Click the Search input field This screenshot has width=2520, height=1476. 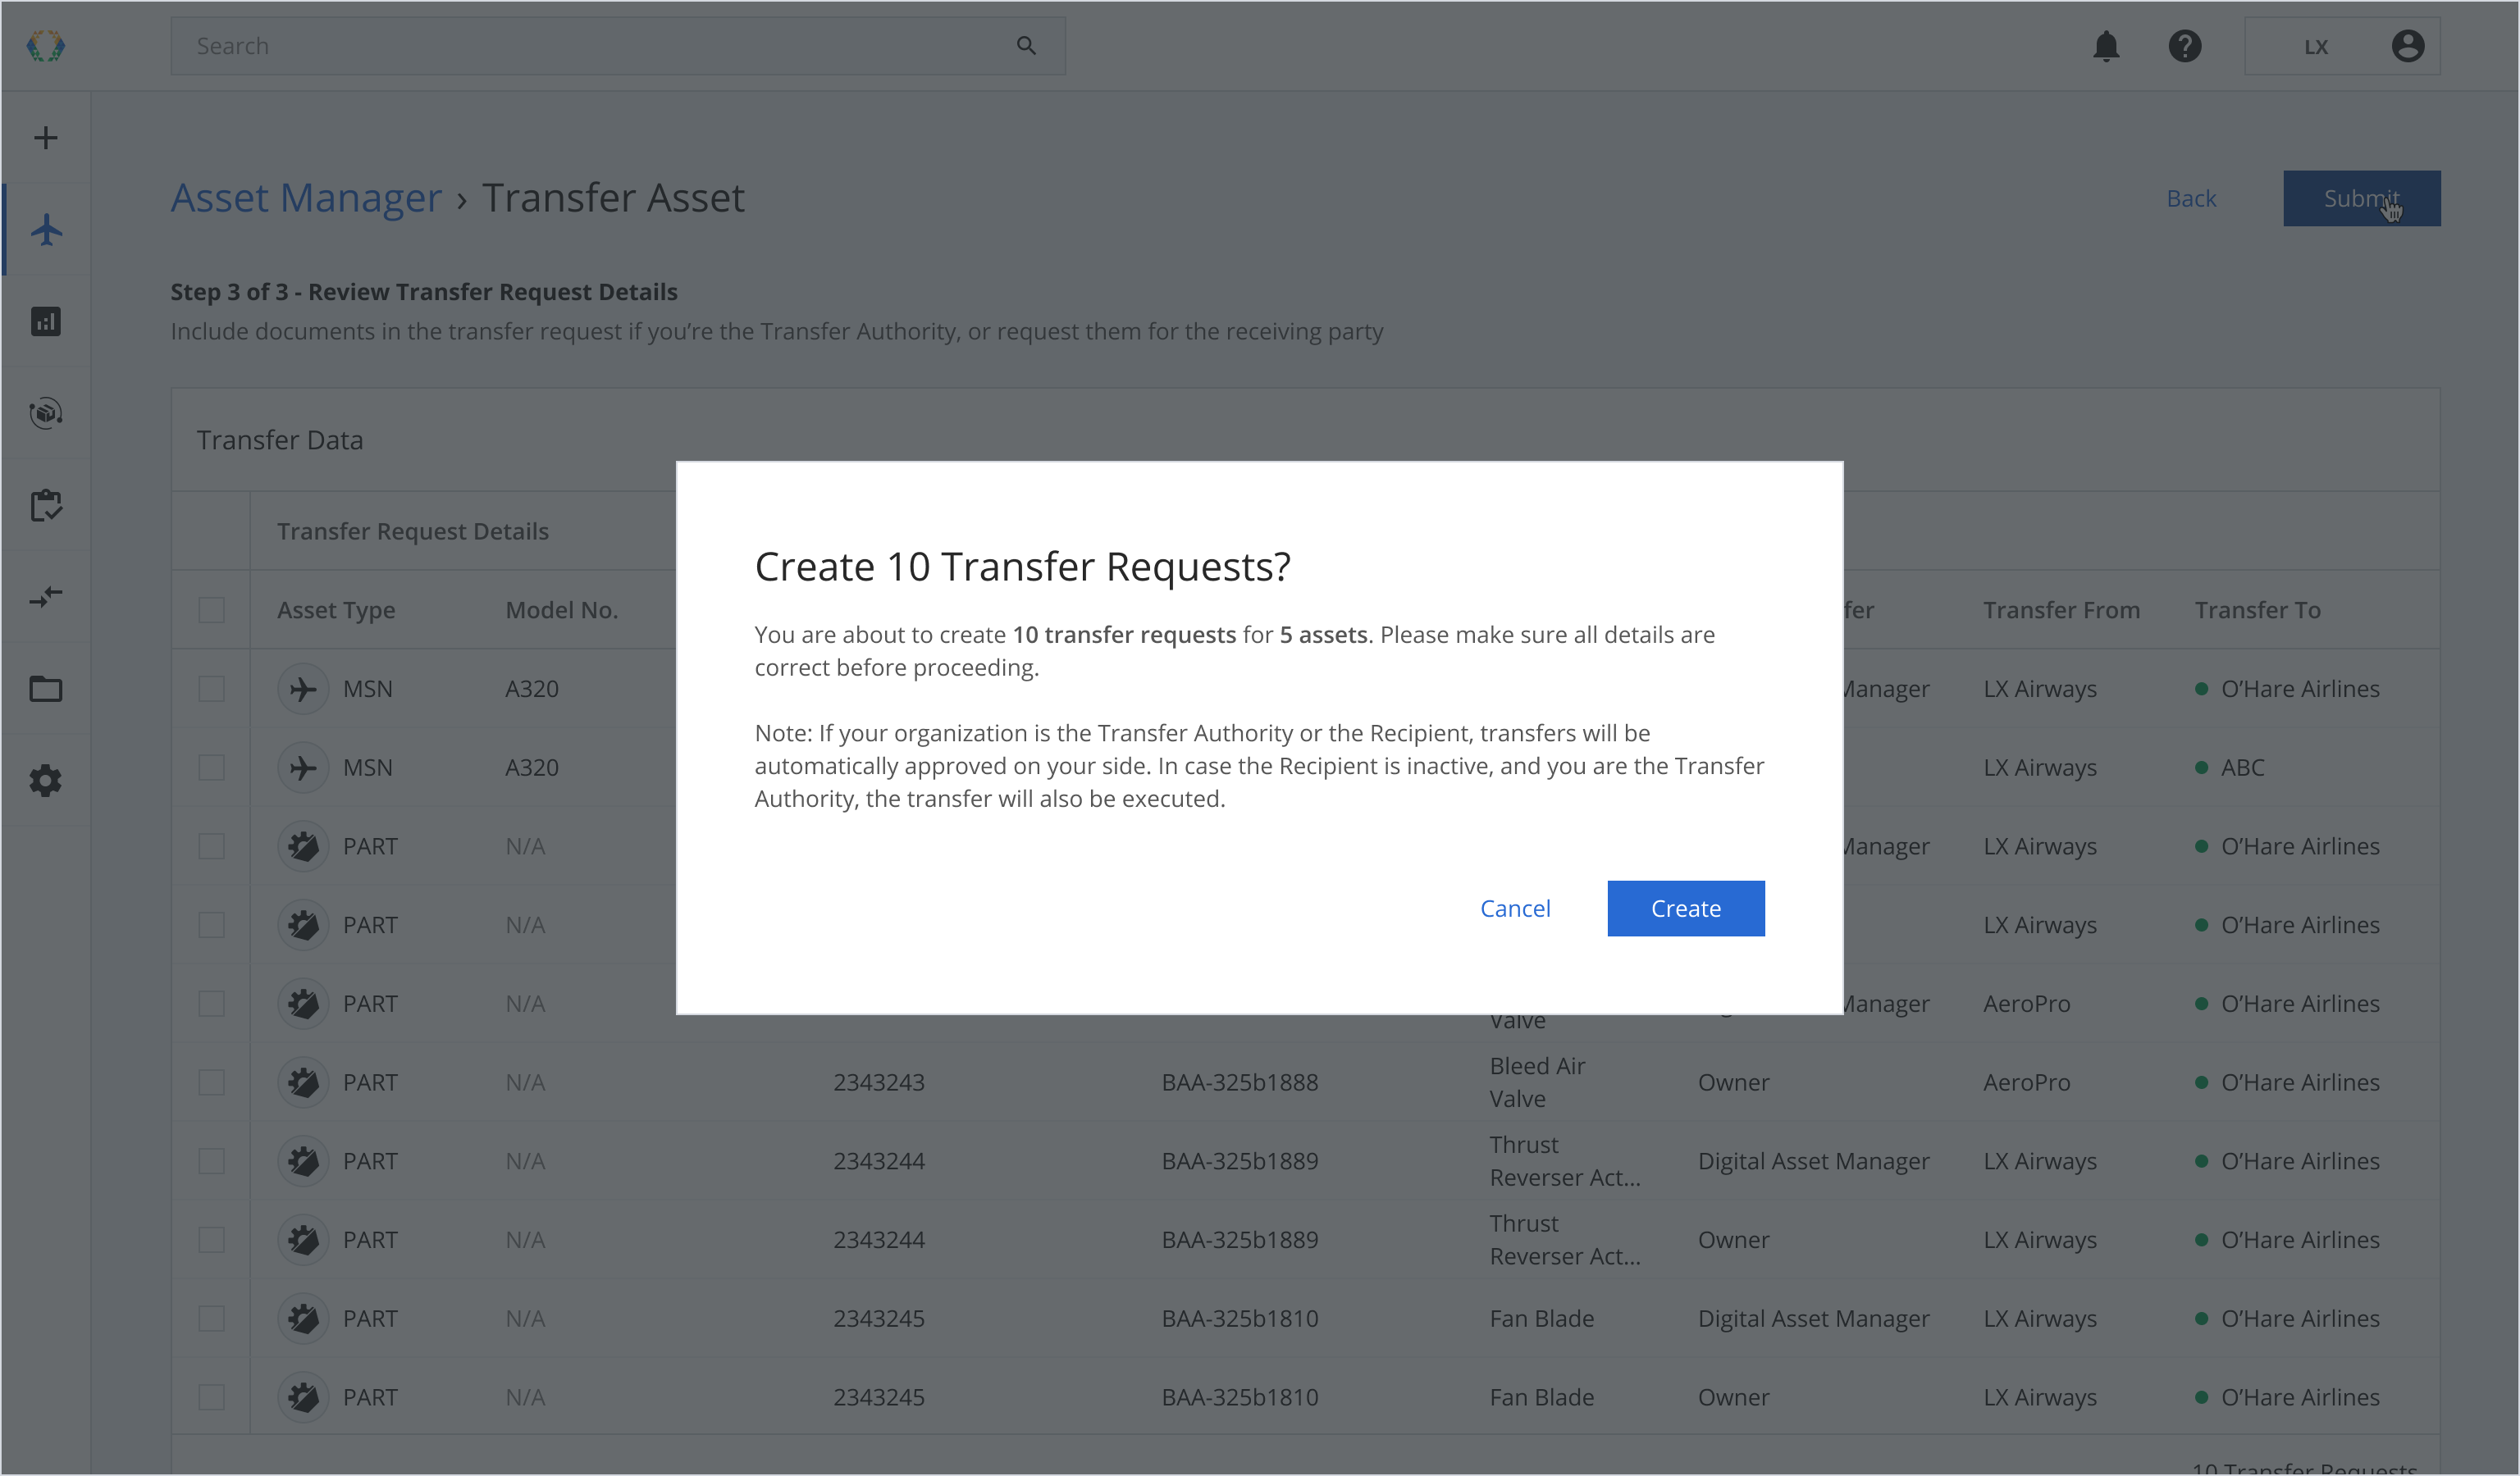(x=617, y=46)
